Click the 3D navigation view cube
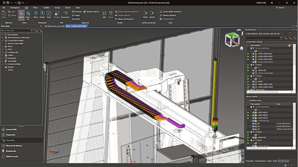This screenshot has width=298, height=167. tap(231, 39)
